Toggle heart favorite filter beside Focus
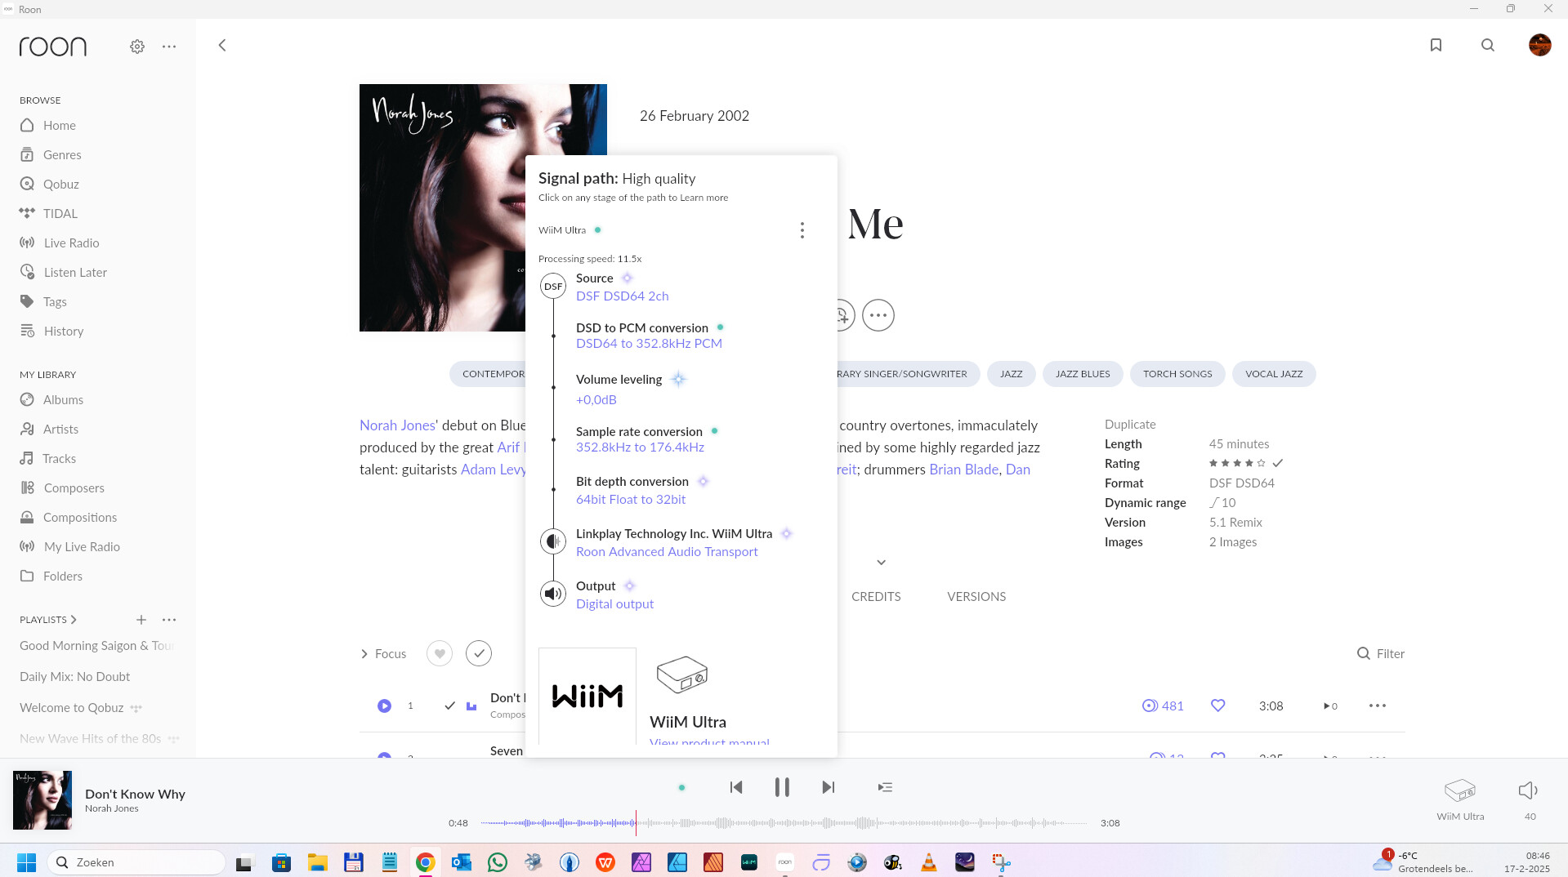 tap(440, 653)
